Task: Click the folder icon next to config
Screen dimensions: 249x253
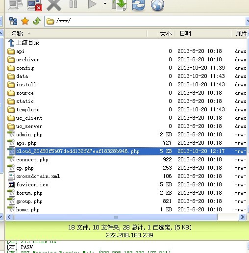Action: [x=11, y=68]
